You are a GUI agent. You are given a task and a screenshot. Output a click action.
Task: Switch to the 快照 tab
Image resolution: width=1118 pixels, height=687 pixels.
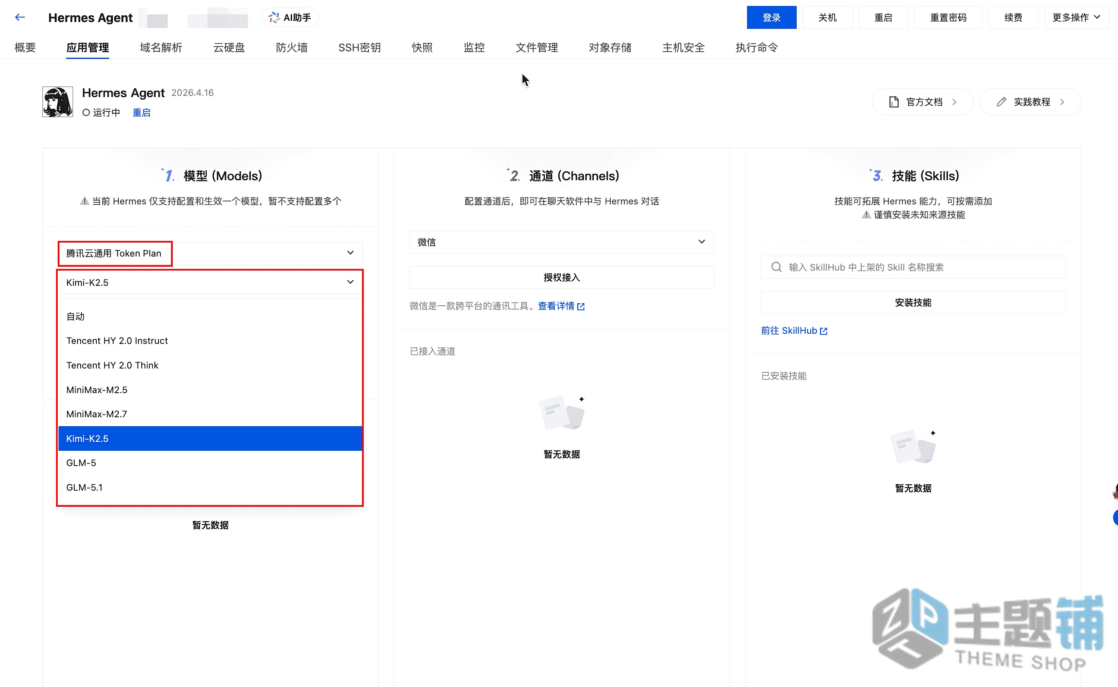(422, 47)
